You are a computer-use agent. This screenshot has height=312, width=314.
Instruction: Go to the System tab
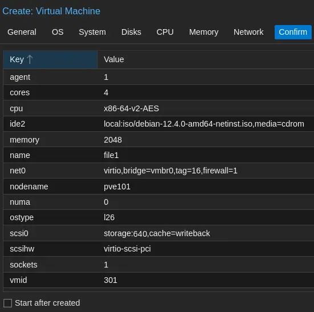[x=92, y=32]
